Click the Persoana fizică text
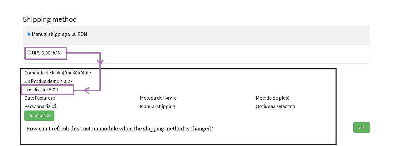 (x=40, y=106)
